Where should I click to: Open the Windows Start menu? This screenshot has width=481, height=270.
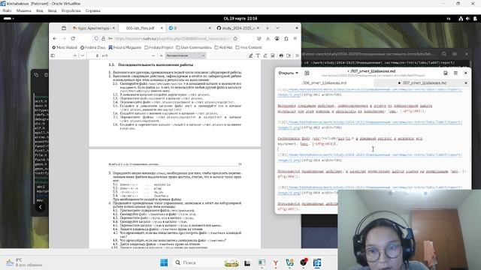click(x=164, y=262)
